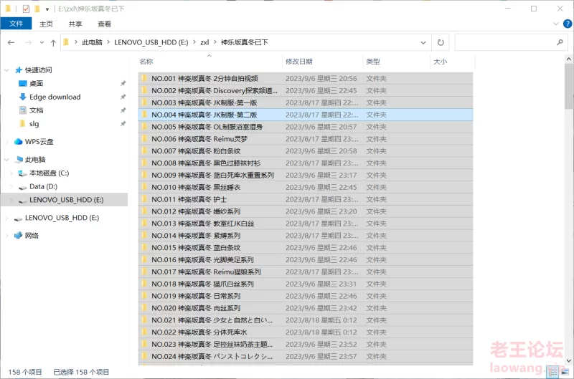Open the 文件 ribbon tab
The width and height of the screenshot is (574, 379).
tap(16, 24)
